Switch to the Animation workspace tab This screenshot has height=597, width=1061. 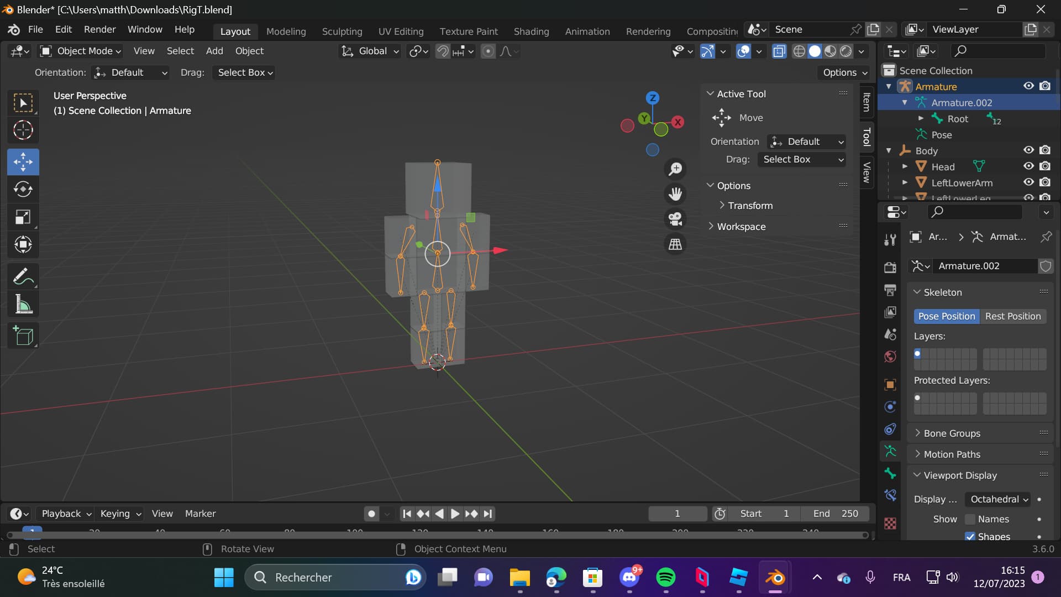tap(587, 32)
